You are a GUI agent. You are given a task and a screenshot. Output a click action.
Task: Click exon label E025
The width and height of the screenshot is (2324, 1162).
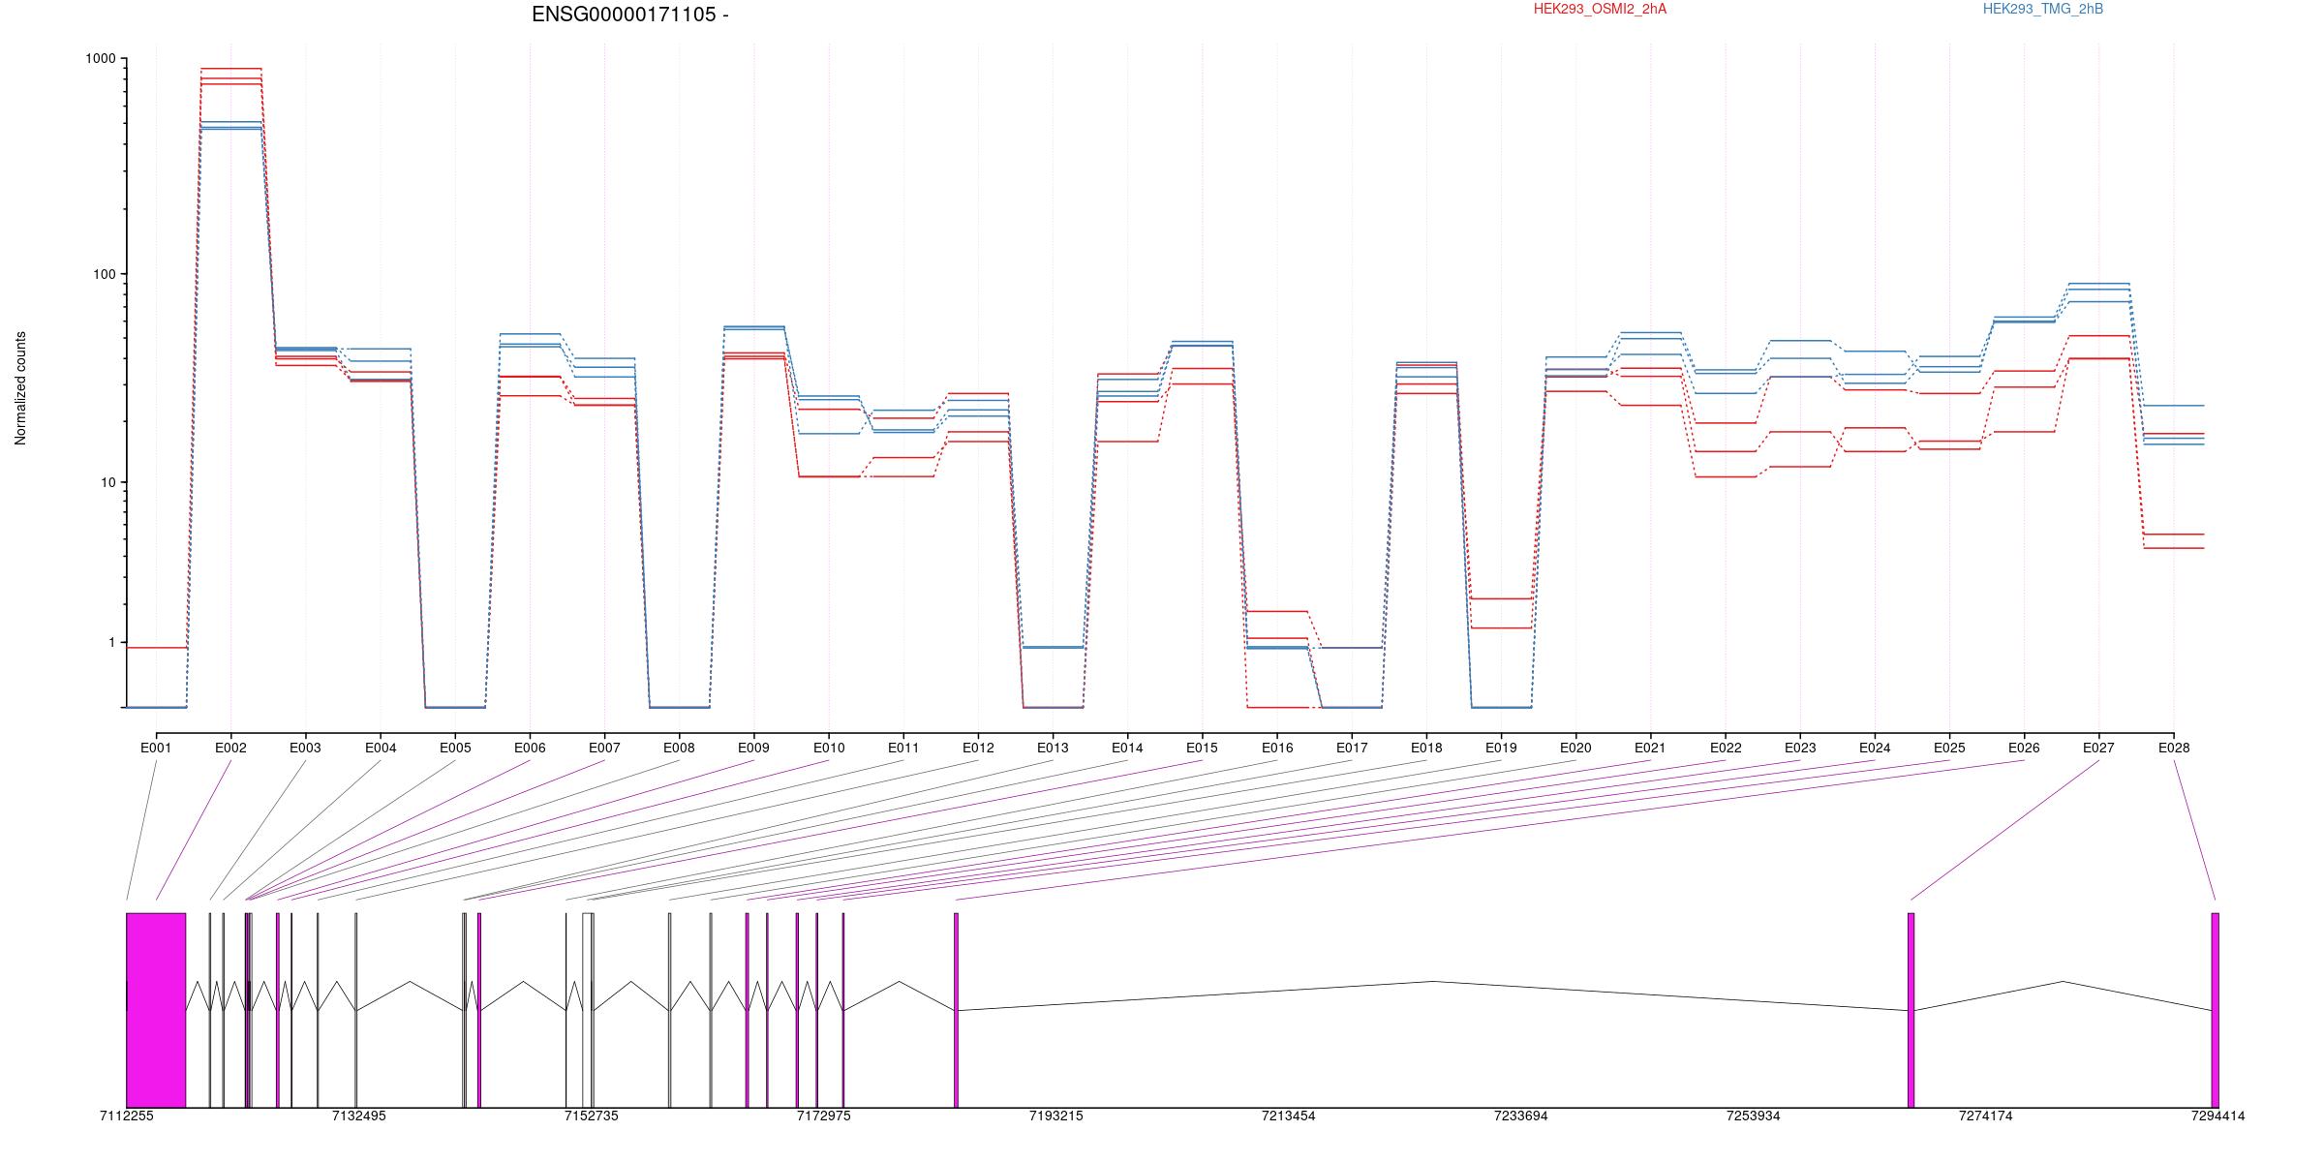(x=1949, y=748)
